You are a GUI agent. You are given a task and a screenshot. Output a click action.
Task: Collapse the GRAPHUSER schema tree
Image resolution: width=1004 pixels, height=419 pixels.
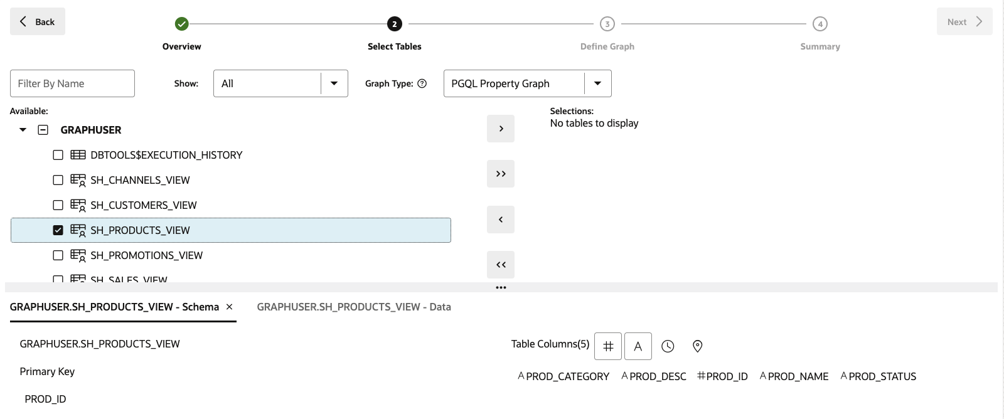[23, 130]
